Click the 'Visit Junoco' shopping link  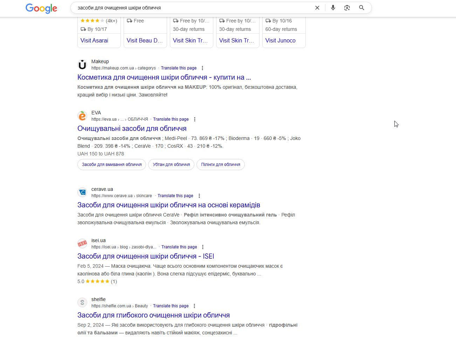(280, 40)
